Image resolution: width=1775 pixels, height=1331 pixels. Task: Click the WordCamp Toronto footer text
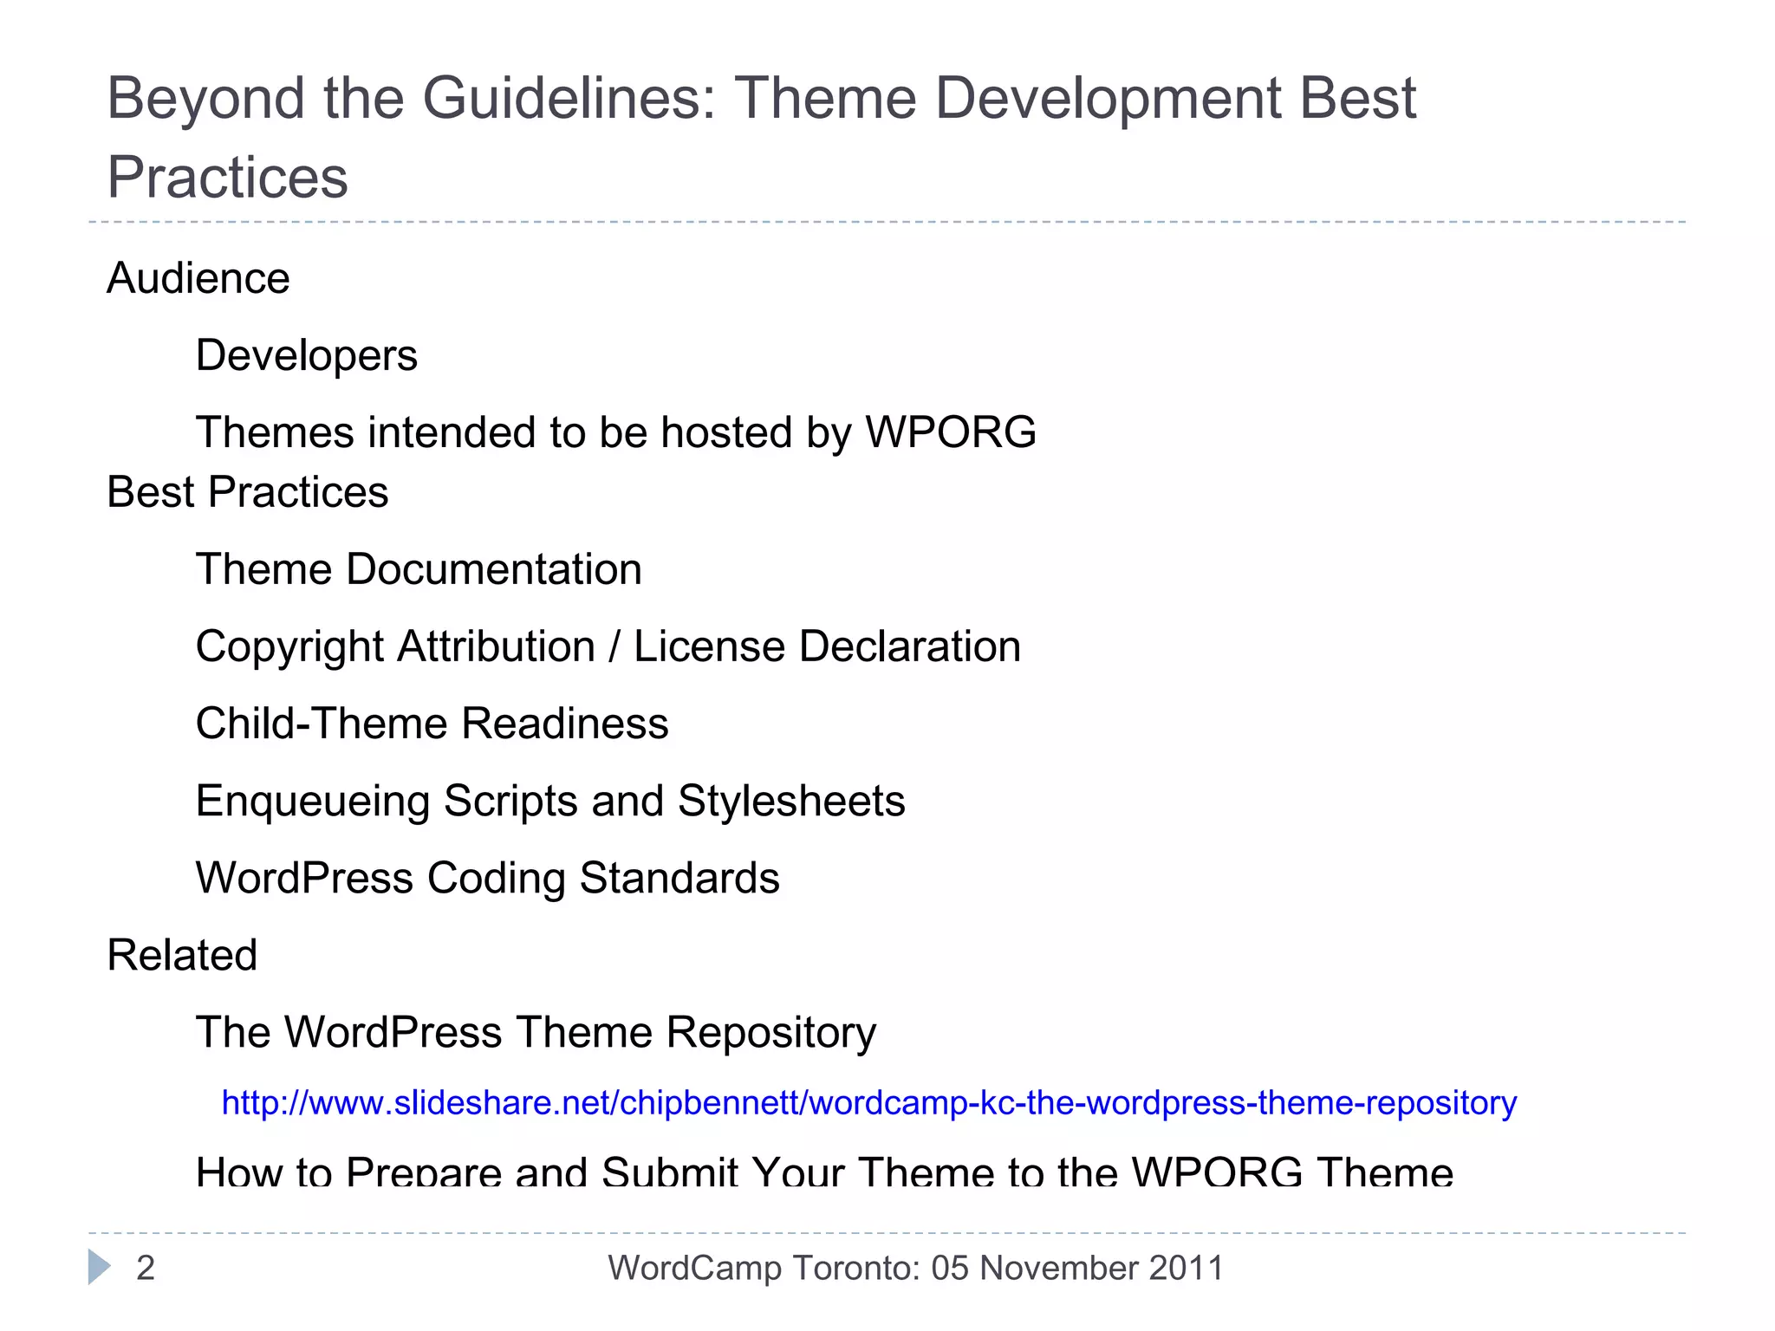coord(915,1268)
